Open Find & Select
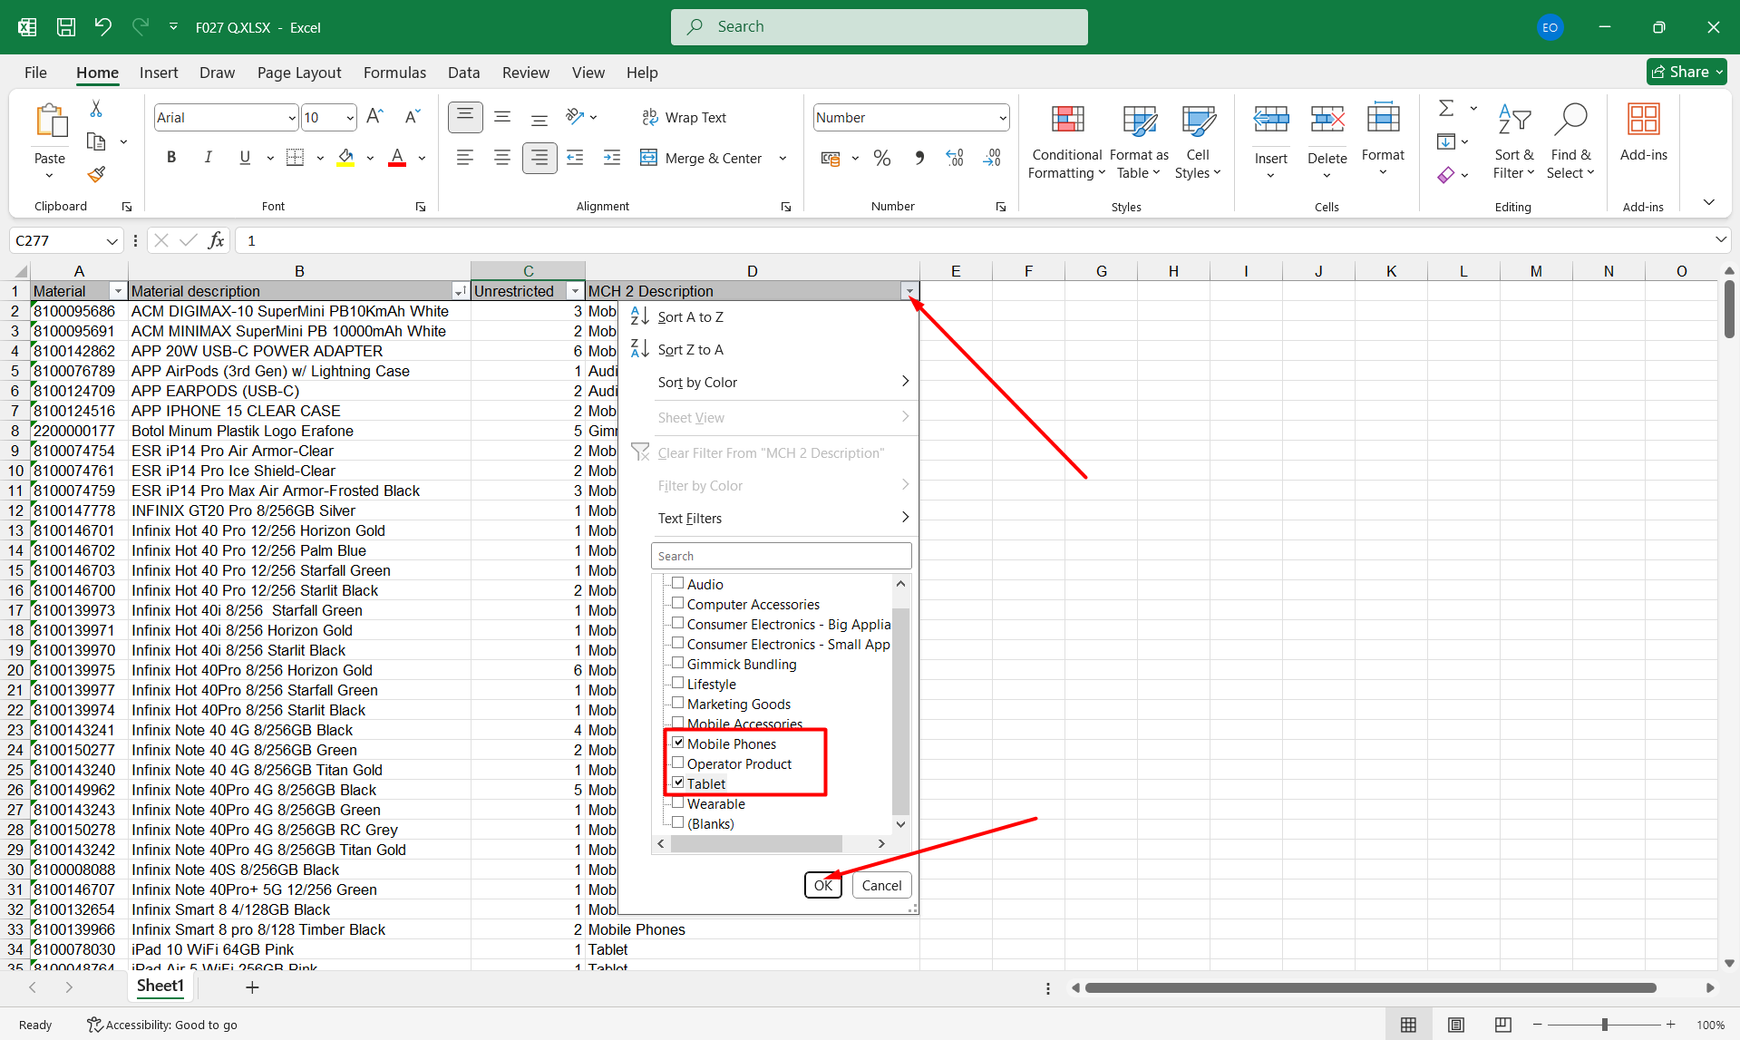 tap(1570, 141)
